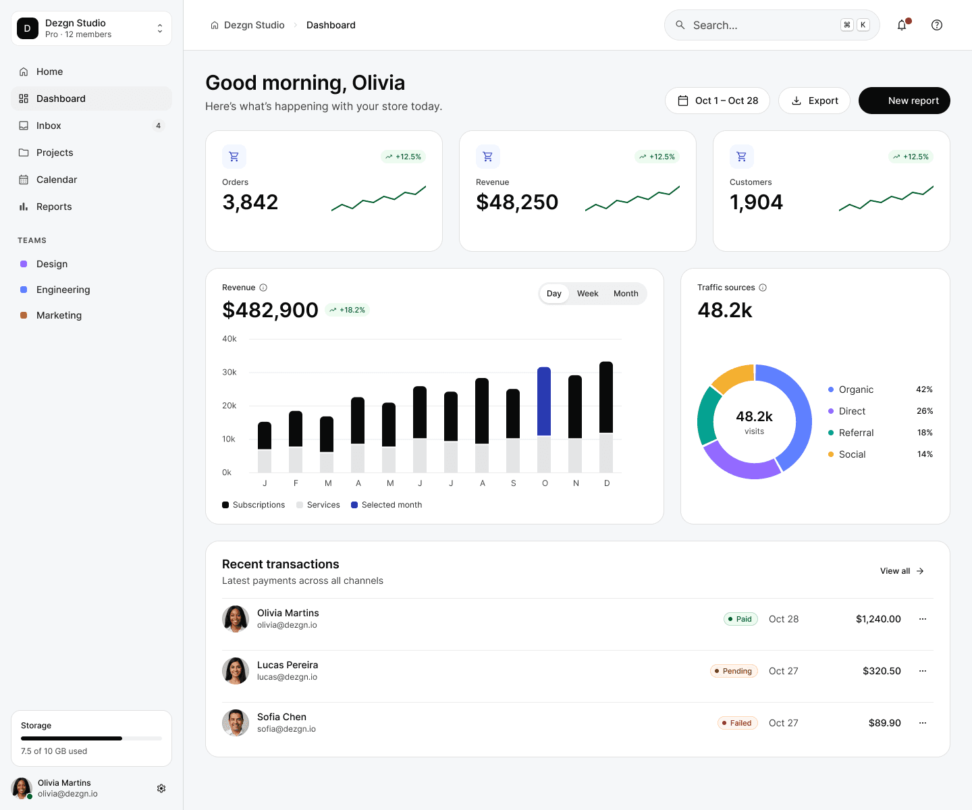Open Projects in the sidebar
Image resolution: width=972 pixels, height=810 pixels.
click(92, 153)
